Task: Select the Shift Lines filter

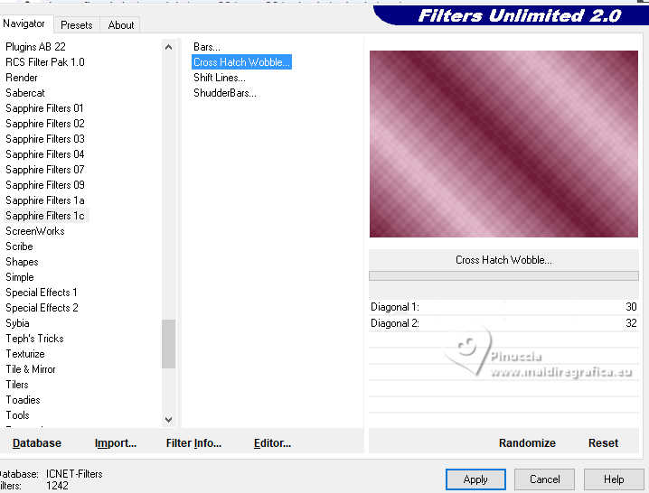Action: (220, 78)
